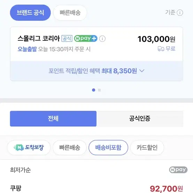Switch to the 공식인증 tab

tap(140, 119)
